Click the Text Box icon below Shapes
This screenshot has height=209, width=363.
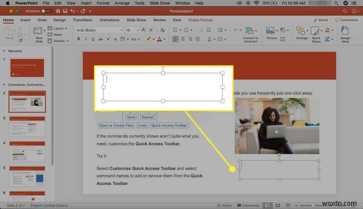pyautogui.click(x=283, y=39)
